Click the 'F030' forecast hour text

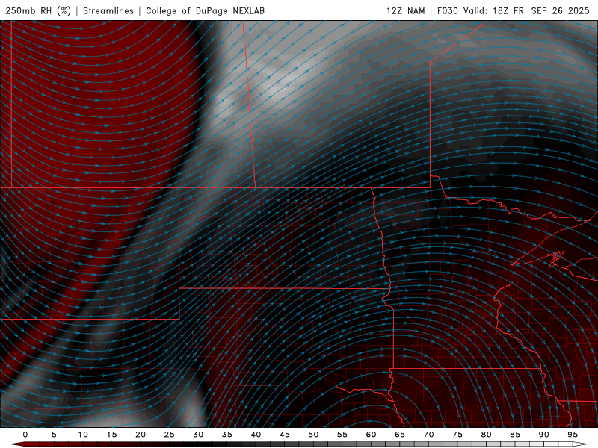(447, 10)
